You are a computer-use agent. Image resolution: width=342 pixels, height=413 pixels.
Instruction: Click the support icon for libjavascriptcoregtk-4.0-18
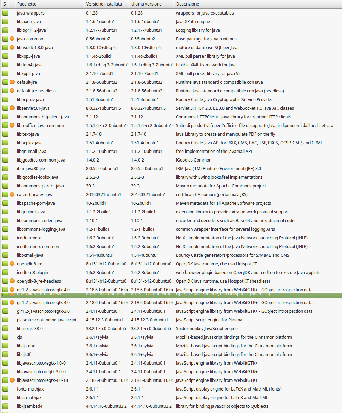pos(12,380)
